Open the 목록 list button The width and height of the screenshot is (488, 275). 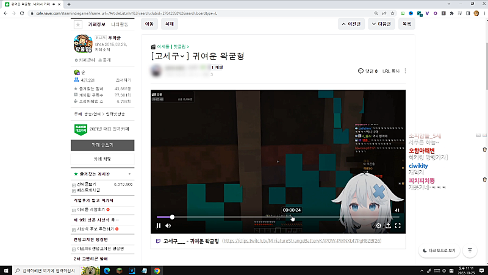click(406, 24)
